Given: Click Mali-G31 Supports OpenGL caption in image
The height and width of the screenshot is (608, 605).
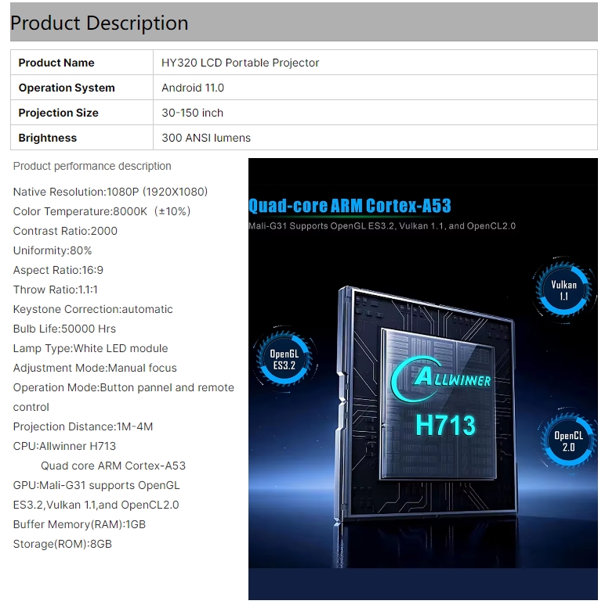Looking at the screenshot, I should [382, 226].
